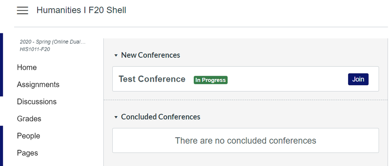This screenshot has width=392, height=166.
Task: Join the Test Conference
Action: pos(358,79)
